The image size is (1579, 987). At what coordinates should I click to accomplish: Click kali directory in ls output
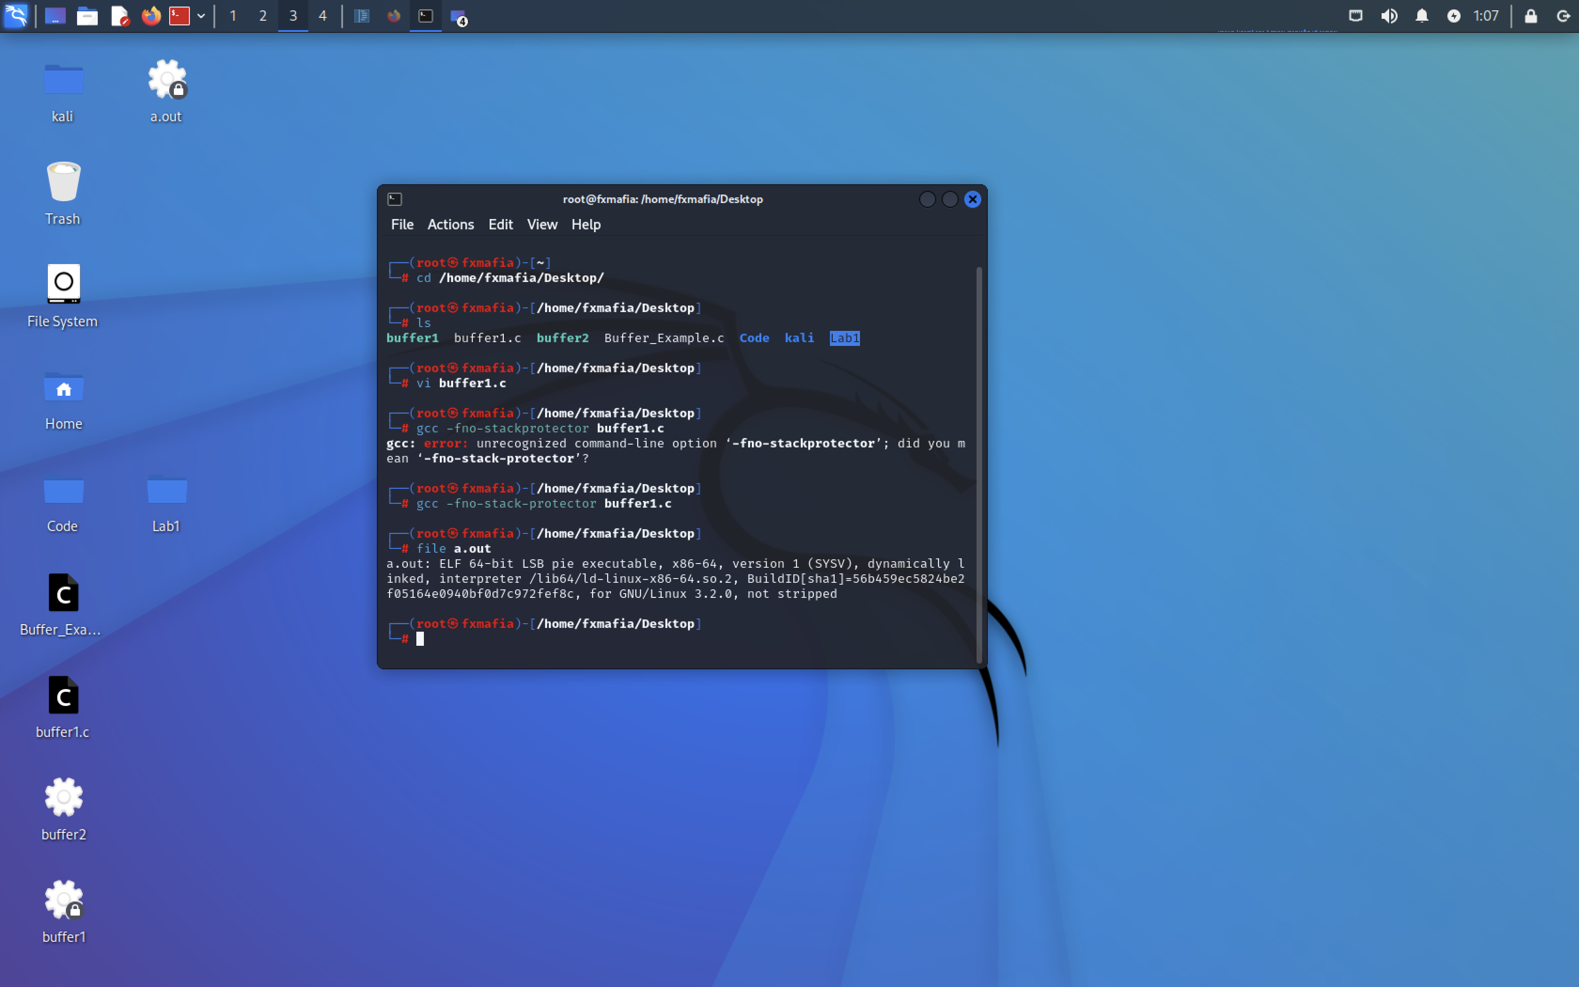[799, 338]
